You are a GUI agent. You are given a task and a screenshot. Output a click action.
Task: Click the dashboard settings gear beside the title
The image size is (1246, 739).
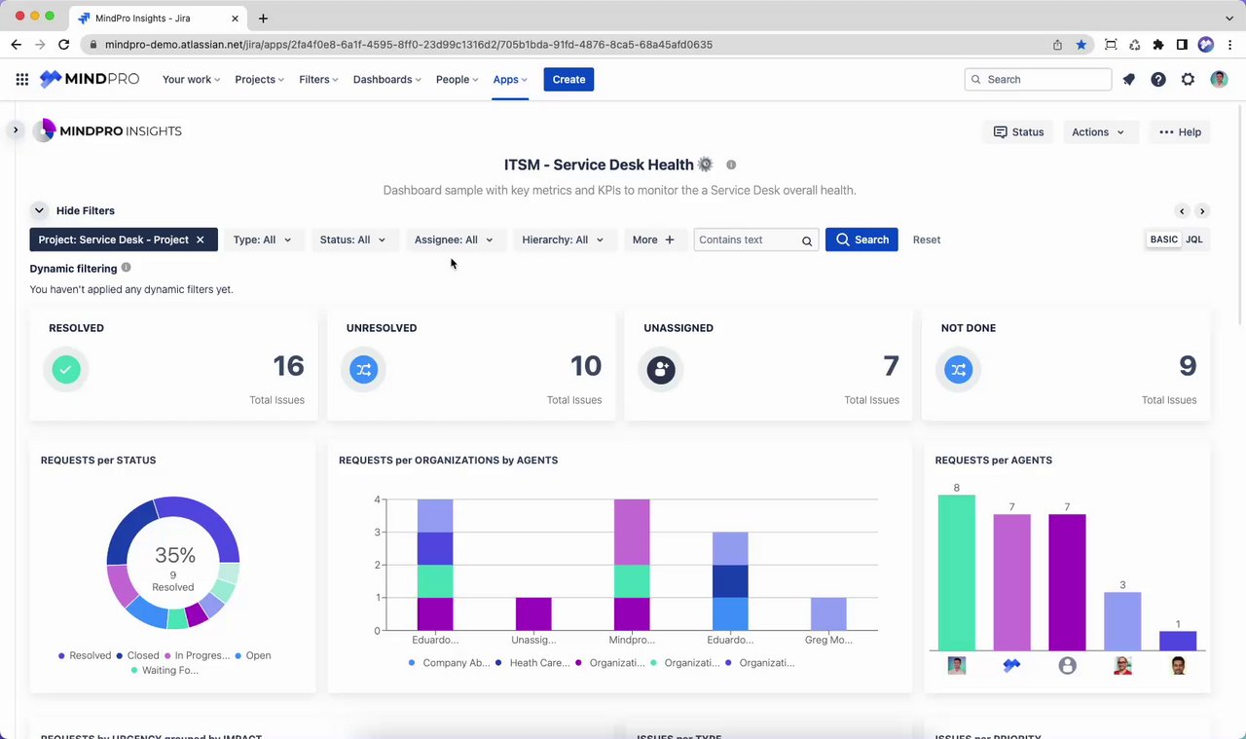click(x=706, y=165)
